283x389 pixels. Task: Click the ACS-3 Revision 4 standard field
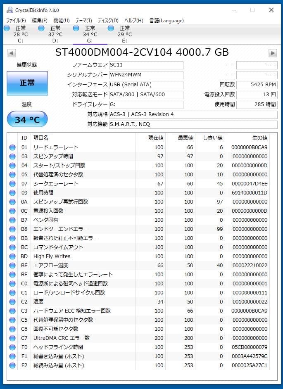coord(193,115)
